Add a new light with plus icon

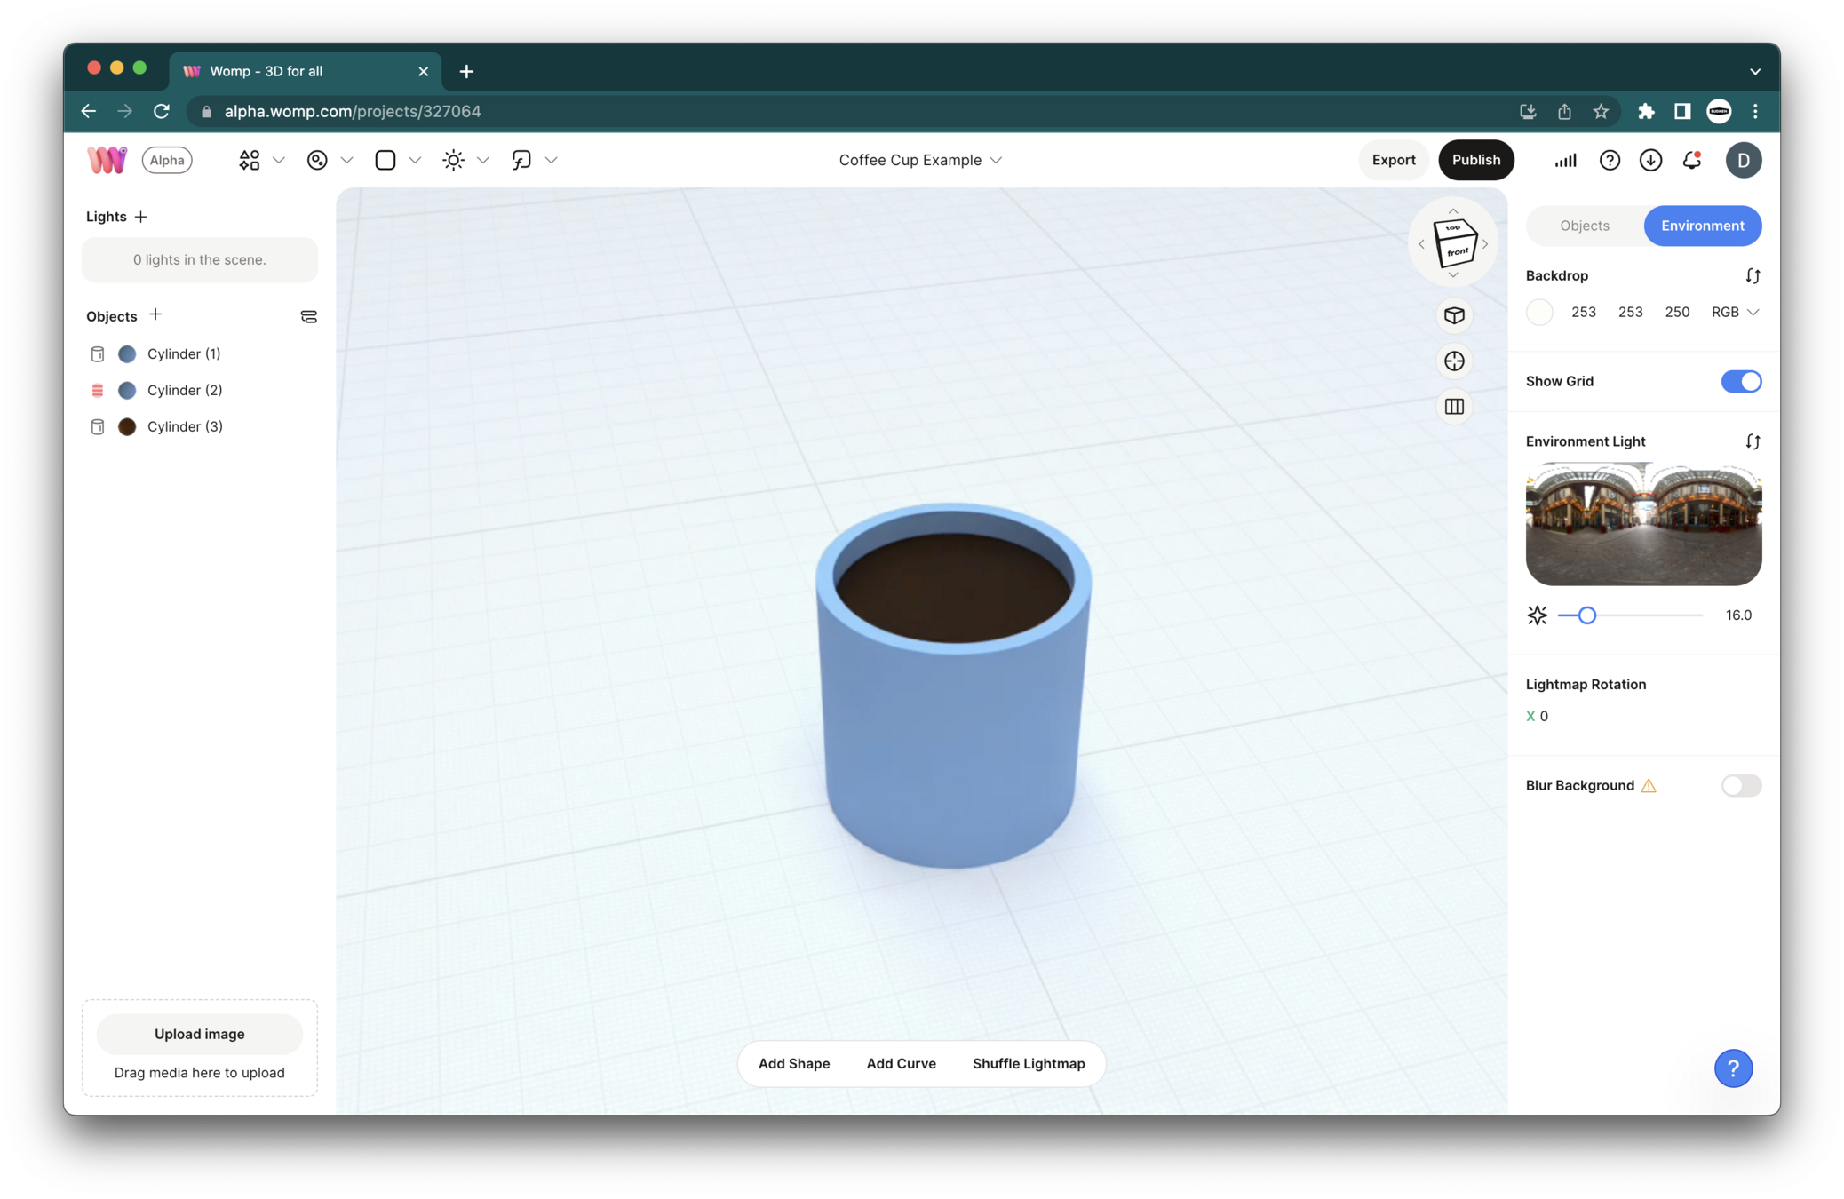[x=141, y=217]
